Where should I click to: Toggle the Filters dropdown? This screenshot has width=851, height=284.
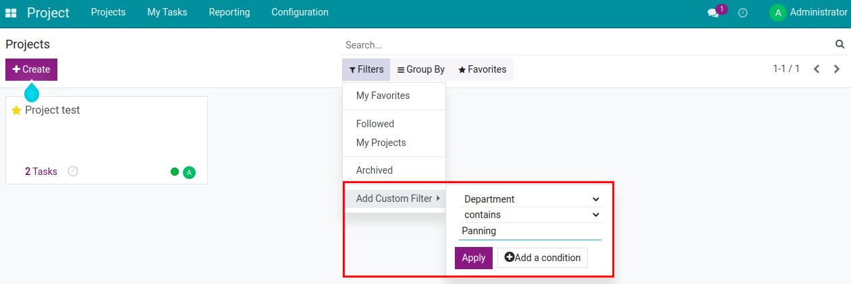[366, 69]
